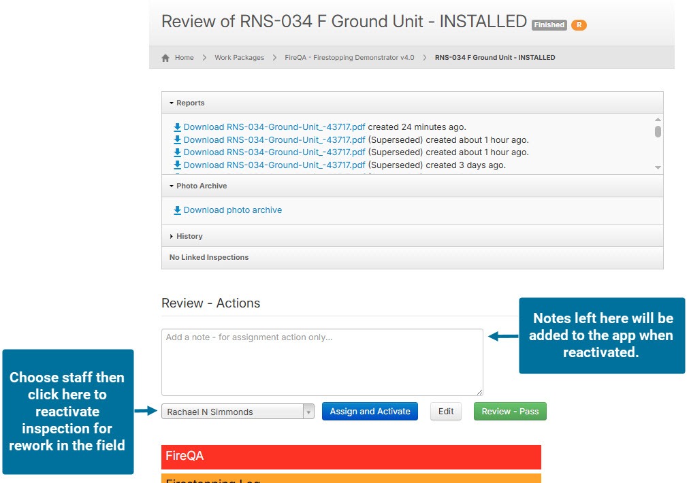Click the grey Finished status badge

click(x=549, y=25)
